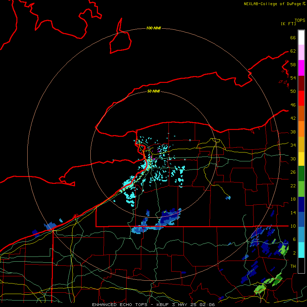The height and width of the screenshot is (307, 307).
Task: Click the 6 value on the scale
Action: coord(294,239)
